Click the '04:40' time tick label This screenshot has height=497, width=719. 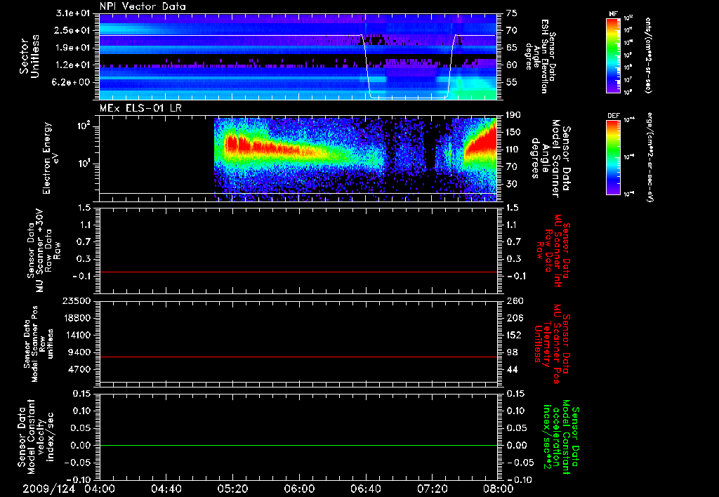tap(166, 489)
